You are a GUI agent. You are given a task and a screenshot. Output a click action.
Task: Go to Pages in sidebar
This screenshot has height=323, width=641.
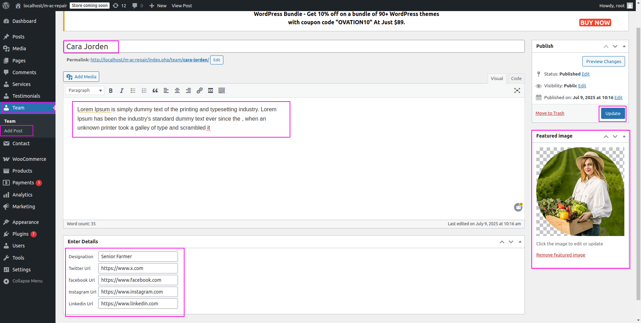pyautogui.click(x=28, y=61)
